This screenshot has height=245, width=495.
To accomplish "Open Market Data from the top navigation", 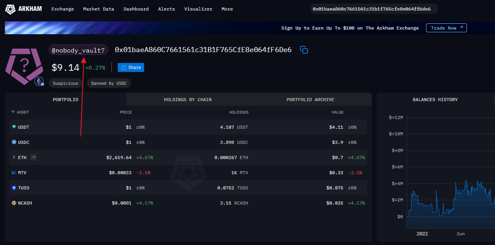I will 99,9.
